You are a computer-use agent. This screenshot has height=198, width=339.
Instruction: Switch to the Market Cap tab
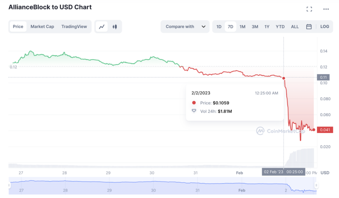tap(42, 27)
